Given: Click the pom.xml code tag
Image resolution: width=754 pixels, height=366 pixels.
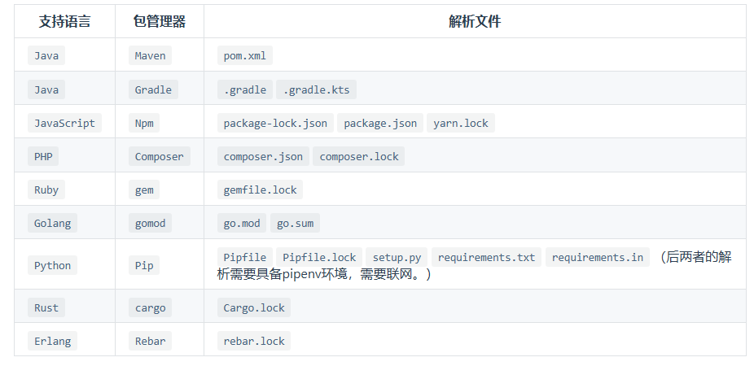Looking at the screenshot, I should pos(245,56).
